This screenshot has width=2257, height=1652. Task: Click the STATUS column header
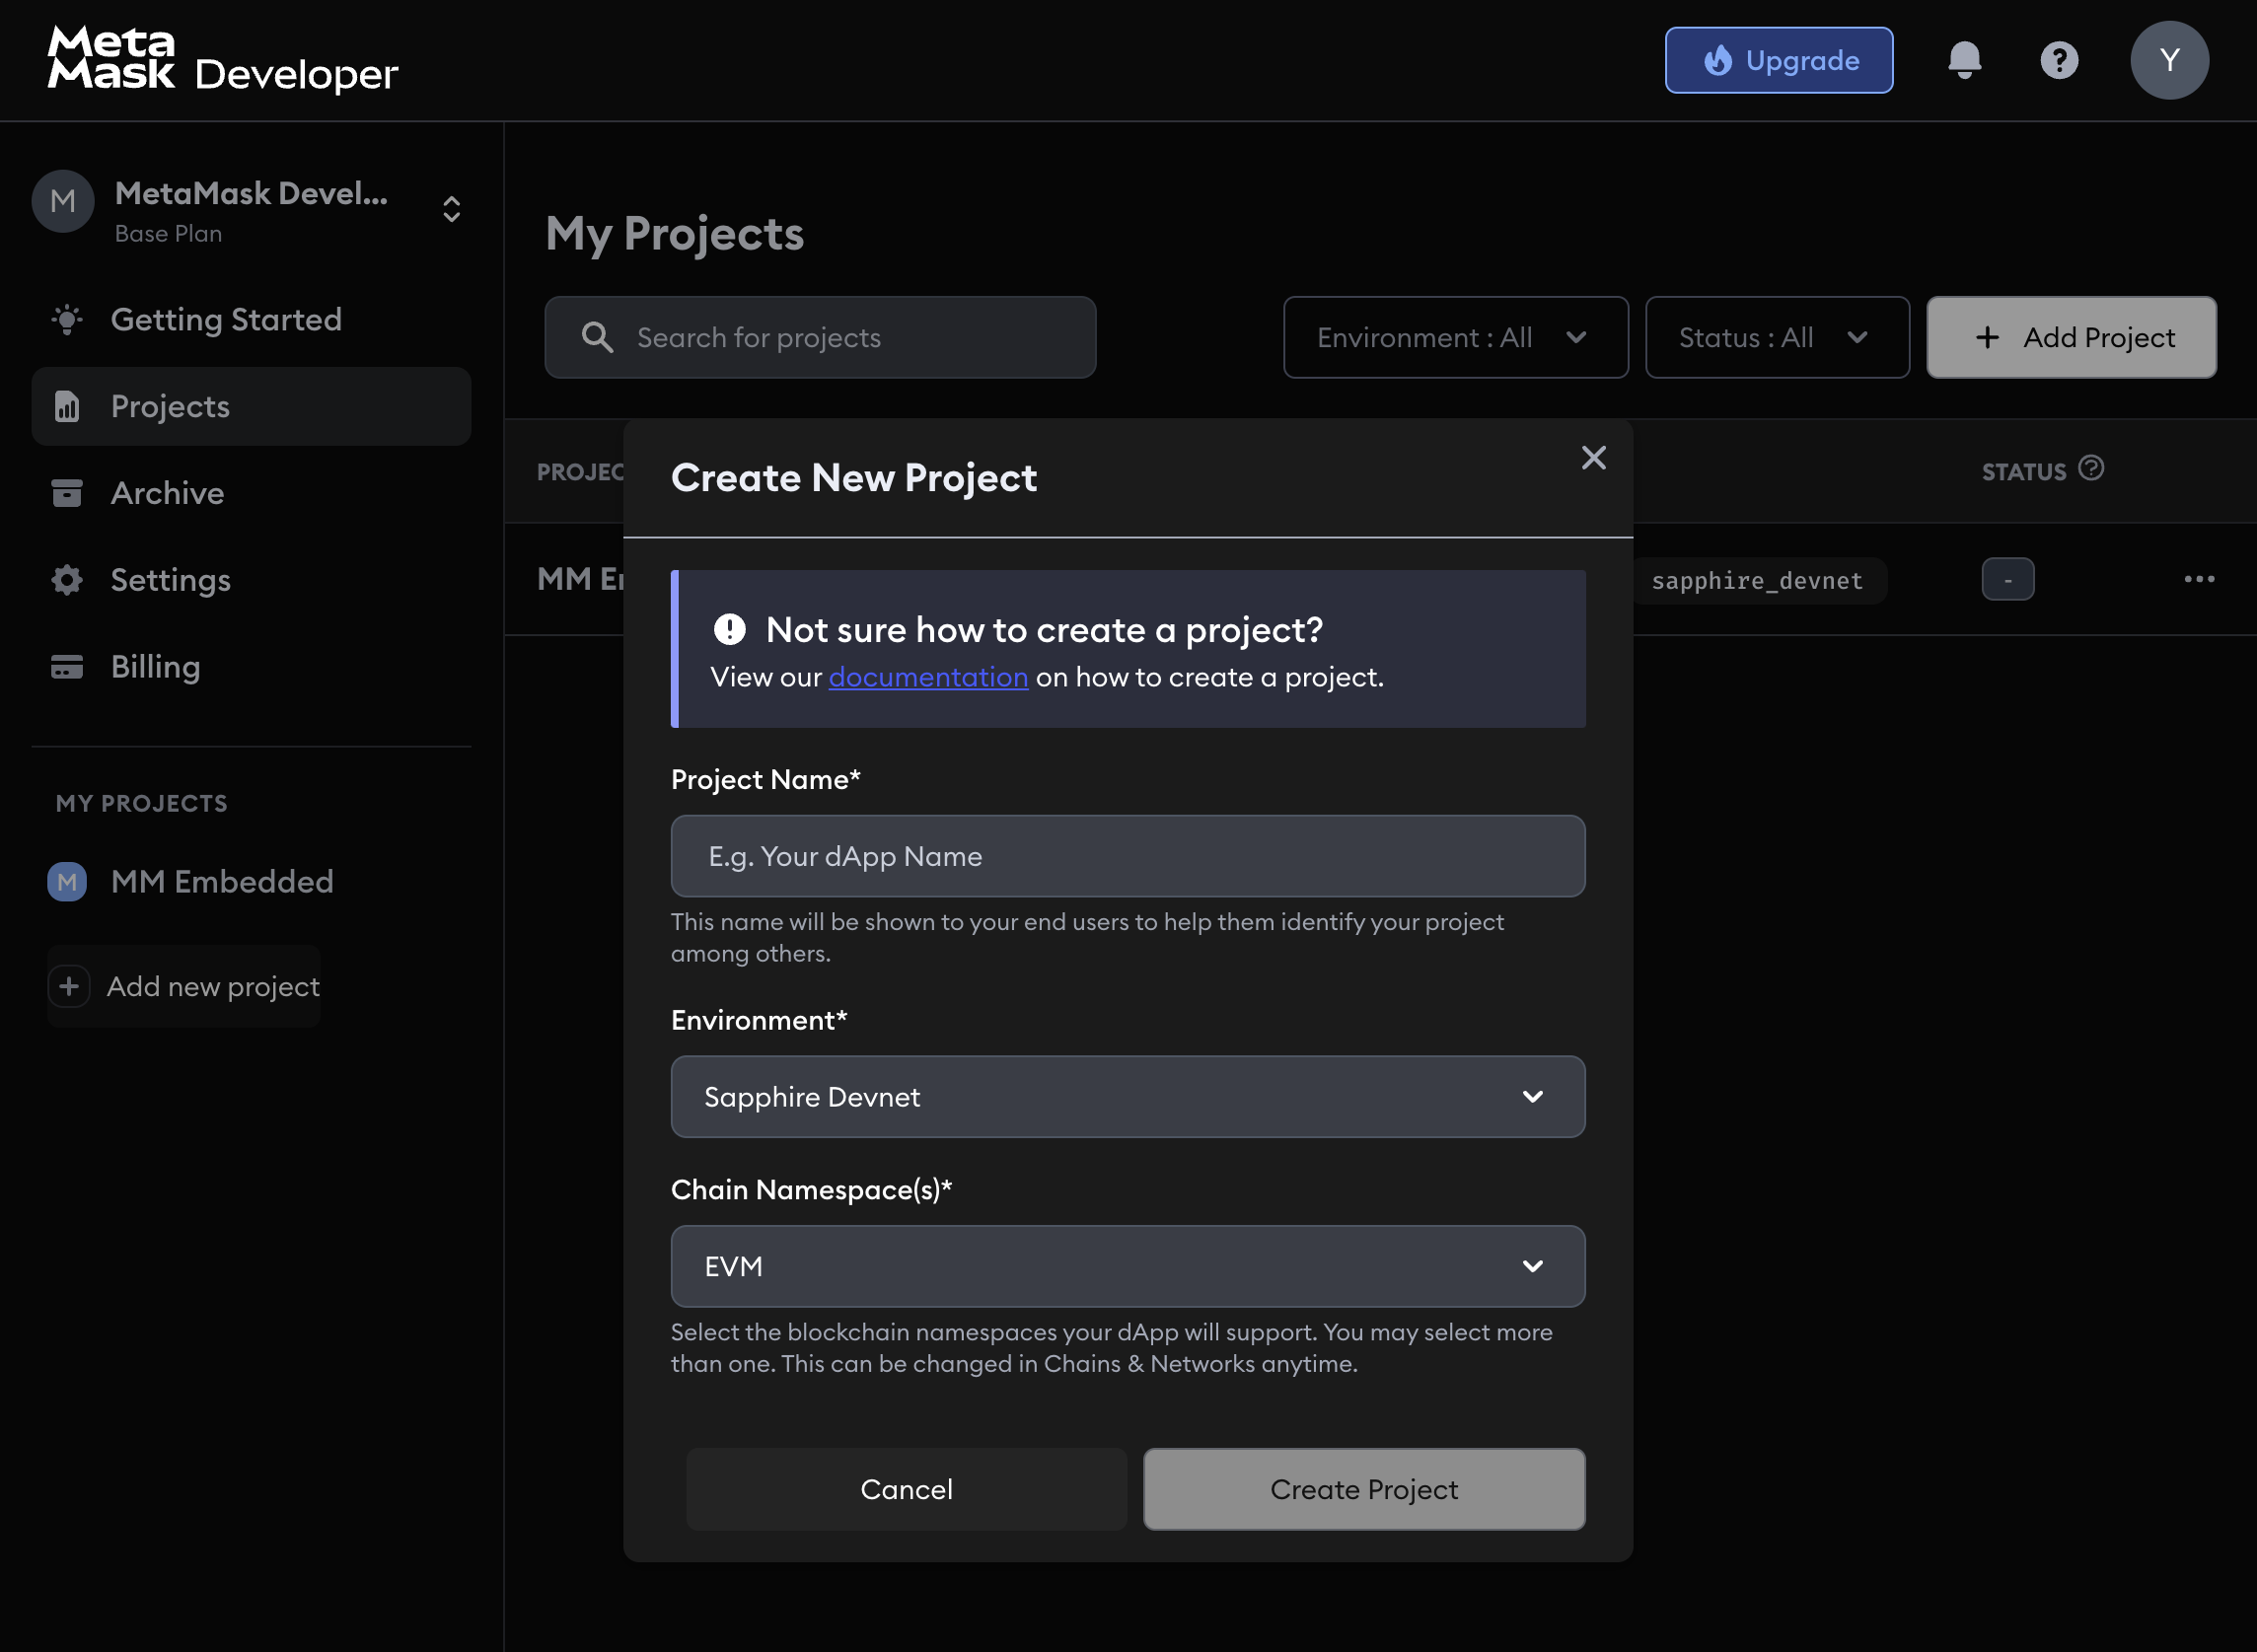pos(2024,472)
